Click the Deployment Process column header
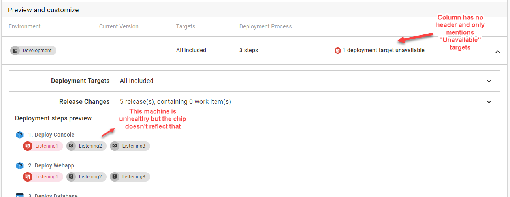 pyautogui.click(x=265, y=26)
